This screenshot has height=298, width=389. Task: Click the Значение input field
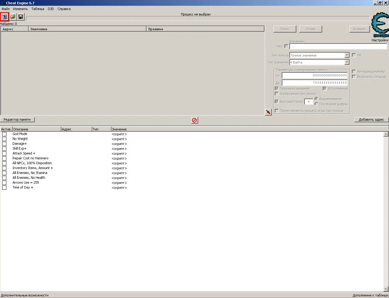pos(338,47)
